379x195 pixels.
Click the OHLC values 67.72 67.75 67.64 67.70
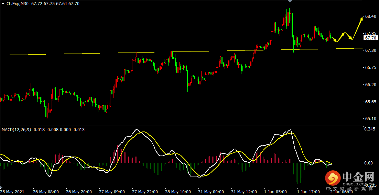[55, 4]
